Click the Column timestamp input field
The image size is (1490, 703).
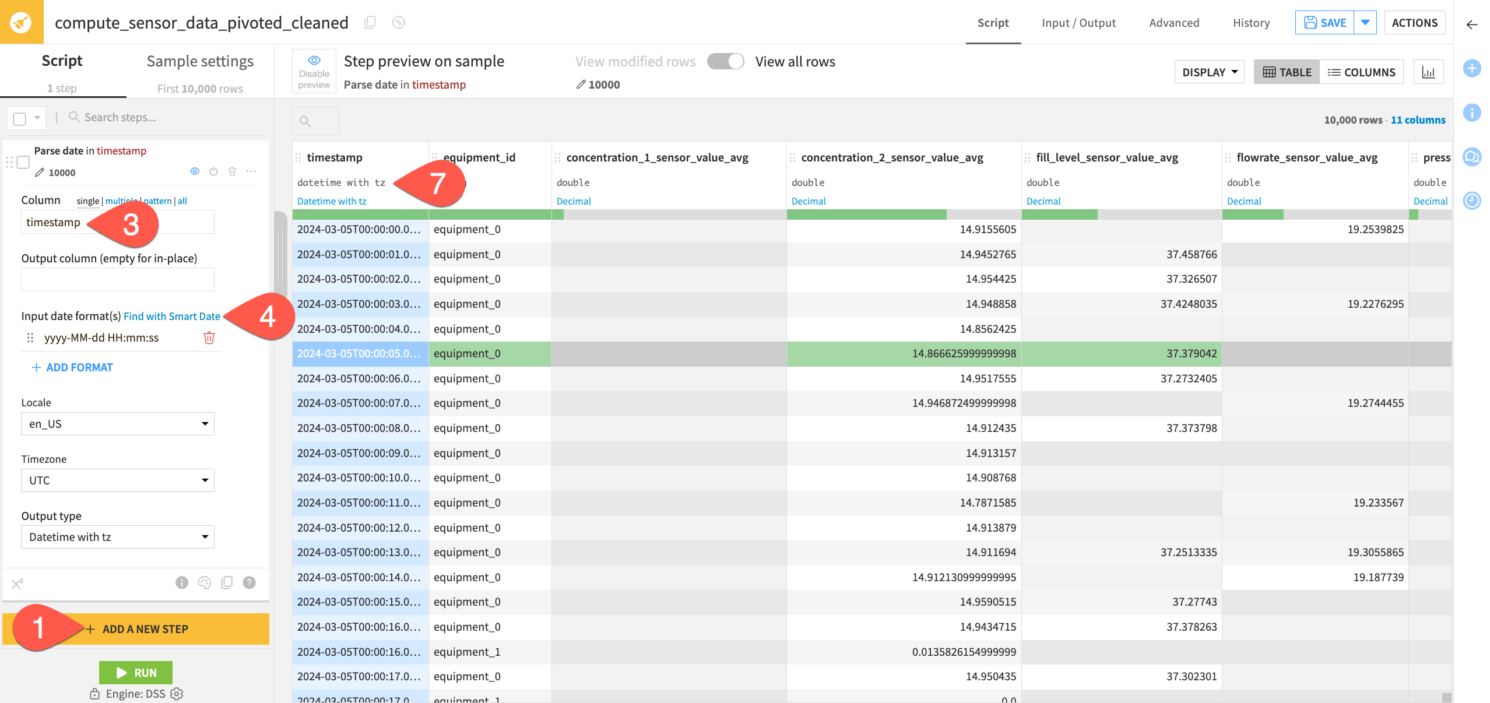(118, 222)
